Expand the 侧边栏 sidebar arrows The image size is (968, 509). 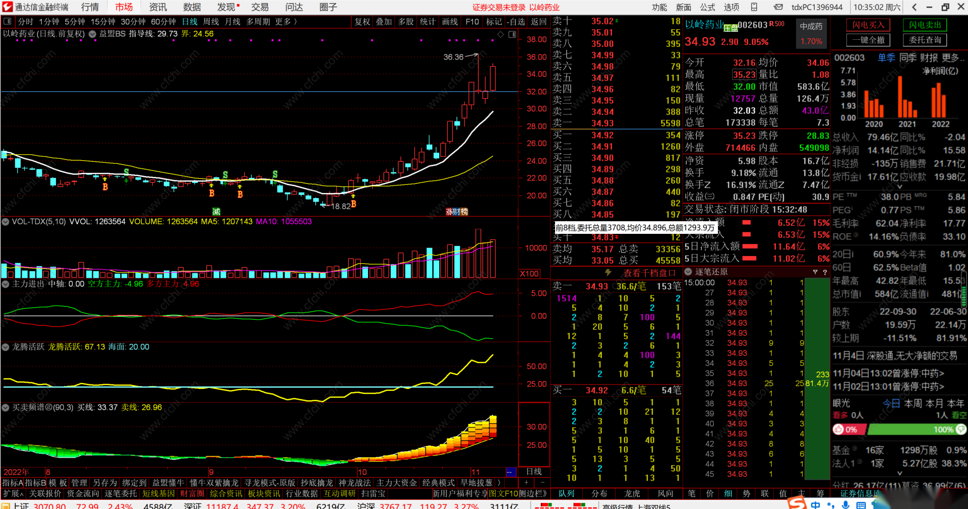(533, 493)
